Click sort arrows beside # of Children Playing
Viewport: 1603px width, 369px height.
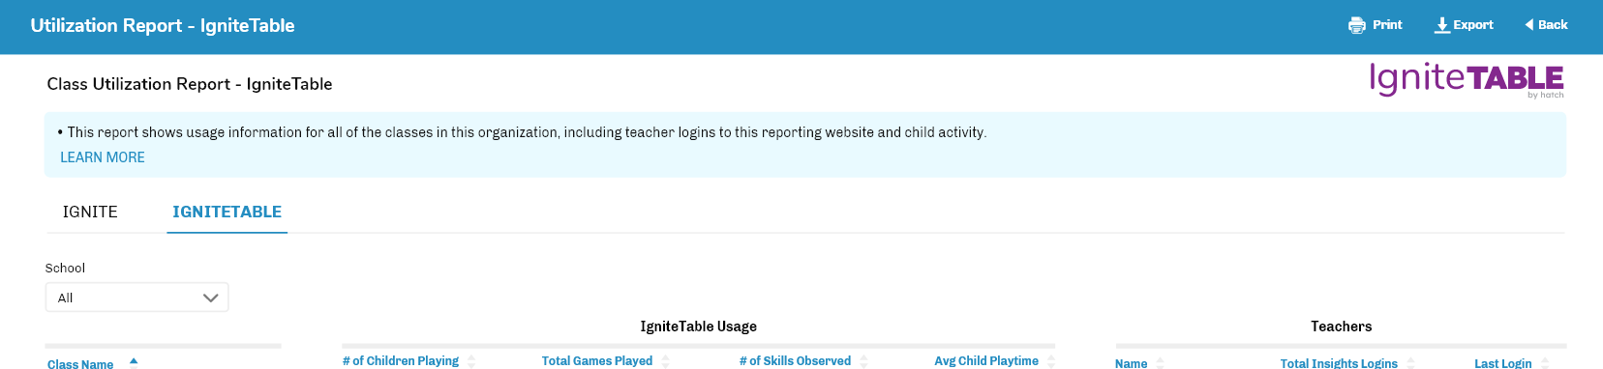(471, 361)
